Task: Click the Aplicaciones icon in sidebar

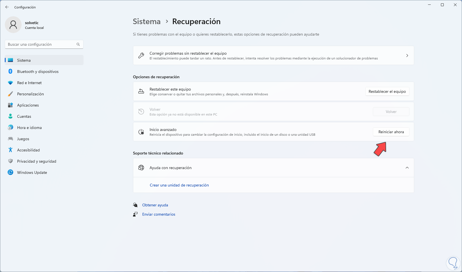Action: coord(10,105)
